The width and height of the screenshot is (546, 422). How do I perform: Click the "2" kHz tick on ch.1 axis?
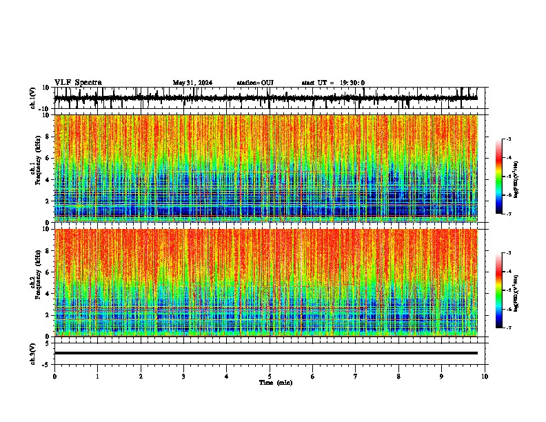[x=48, y=201]
